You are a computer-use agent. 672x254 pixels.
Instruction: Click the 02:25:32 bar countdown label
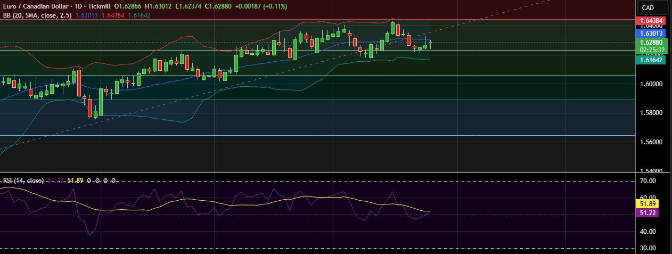click(652, 50)
